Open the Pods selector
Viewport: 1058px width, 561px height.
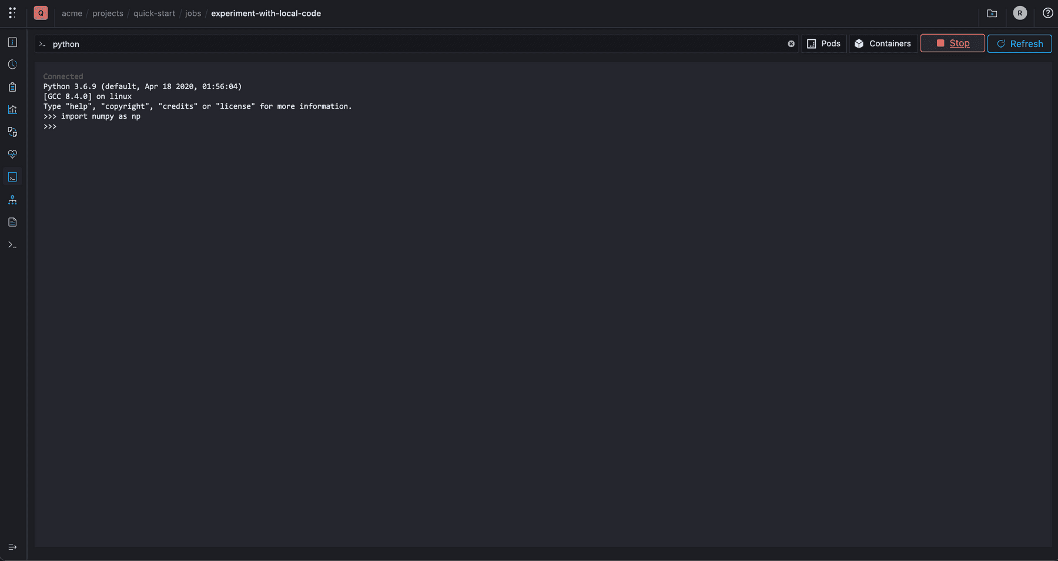tap(824, 43)
